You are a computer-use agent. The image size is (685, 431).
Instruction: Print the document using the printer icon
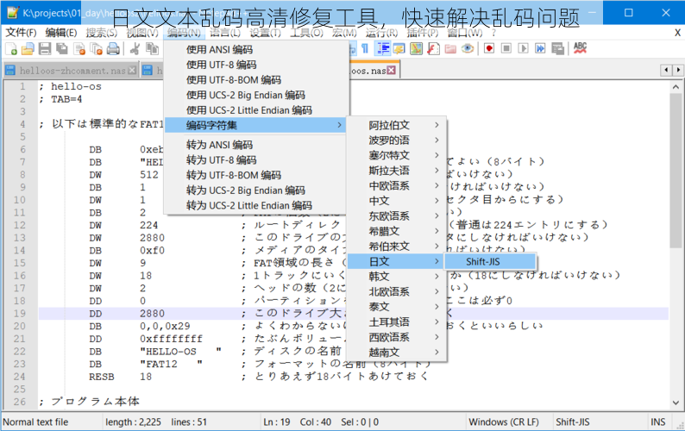[113, 48]
